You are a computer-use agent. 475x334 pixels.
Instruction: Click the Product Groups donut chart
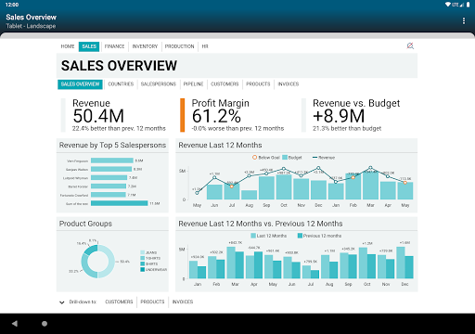(97, 262)
